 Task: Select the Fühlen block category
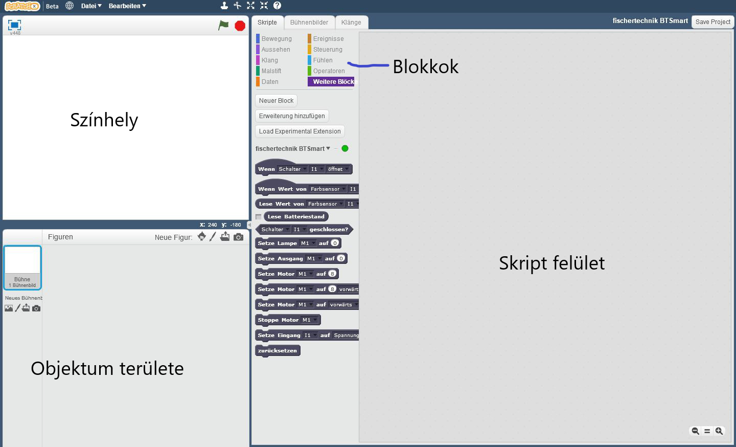click(323, 60)
